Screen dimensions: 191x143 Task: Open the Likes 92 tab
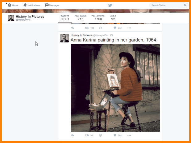[113, 18]
